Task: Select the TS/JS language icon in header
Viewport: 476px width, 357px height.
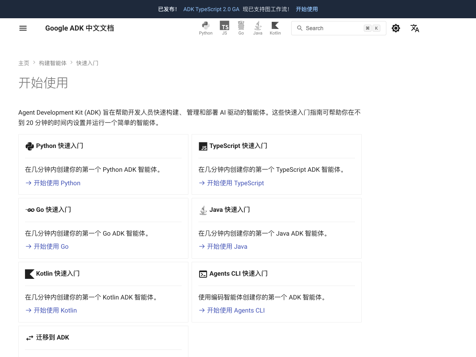Action: [x=225, y=28]
